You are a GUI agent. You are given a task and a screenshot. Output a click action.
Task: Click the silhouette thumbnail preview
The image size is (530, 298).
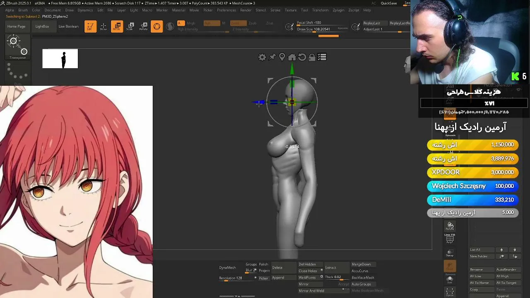60,59
